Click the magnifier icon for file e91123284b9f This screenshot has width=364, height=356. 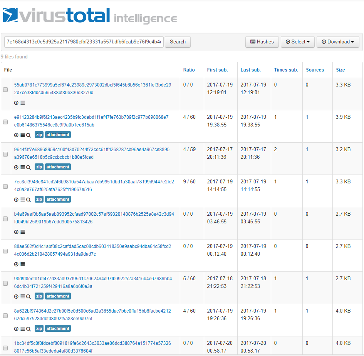29,135
